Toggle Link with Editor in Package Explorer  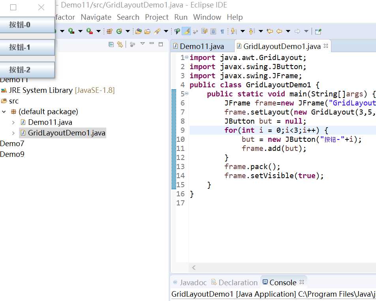[120, 44]
